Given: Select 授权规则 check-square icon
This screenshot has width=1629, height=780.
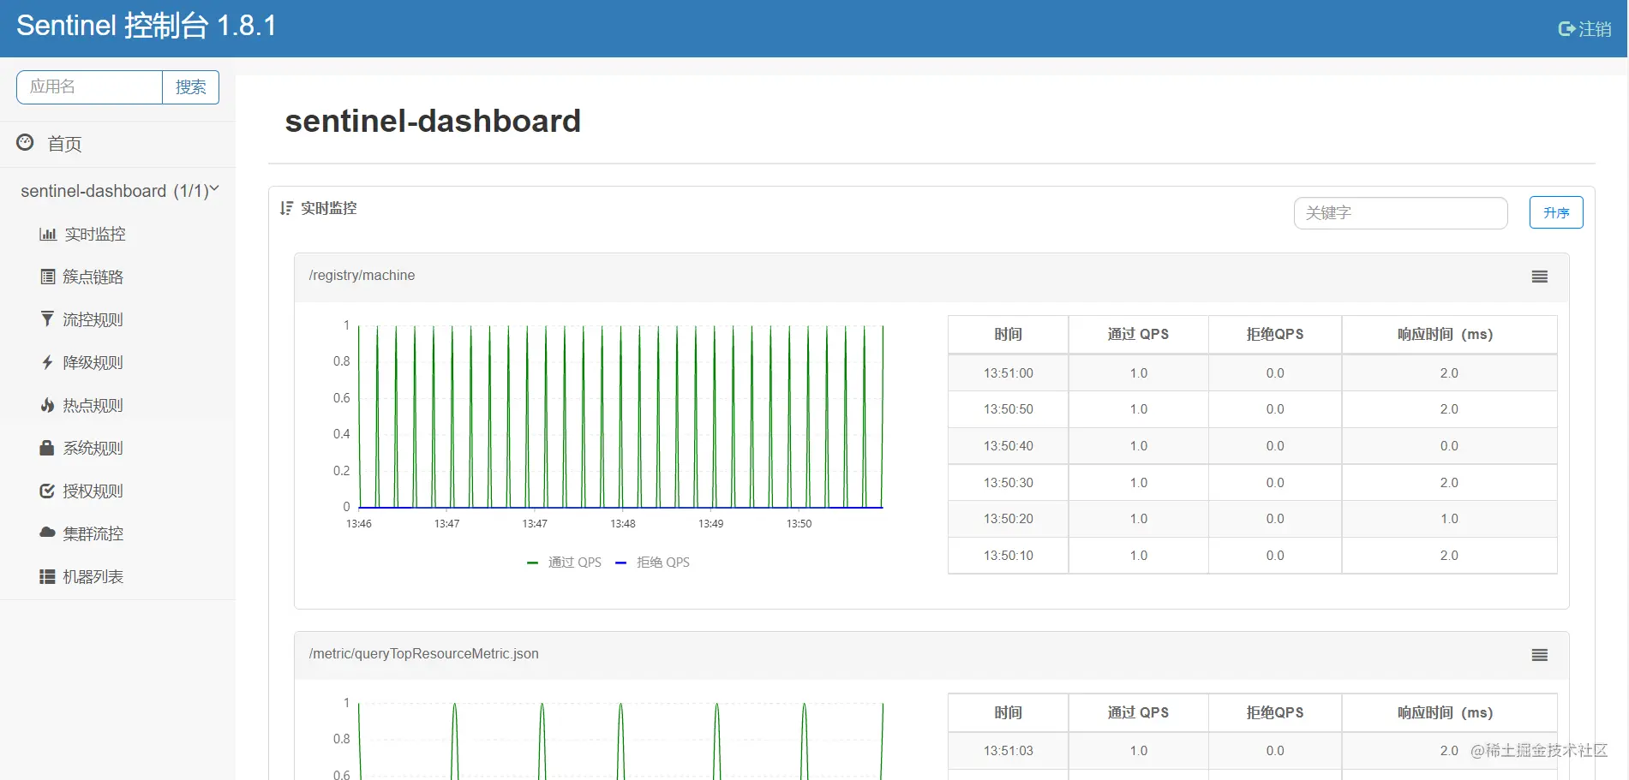Looking at the screenshot, I should (x=47, y=491).
